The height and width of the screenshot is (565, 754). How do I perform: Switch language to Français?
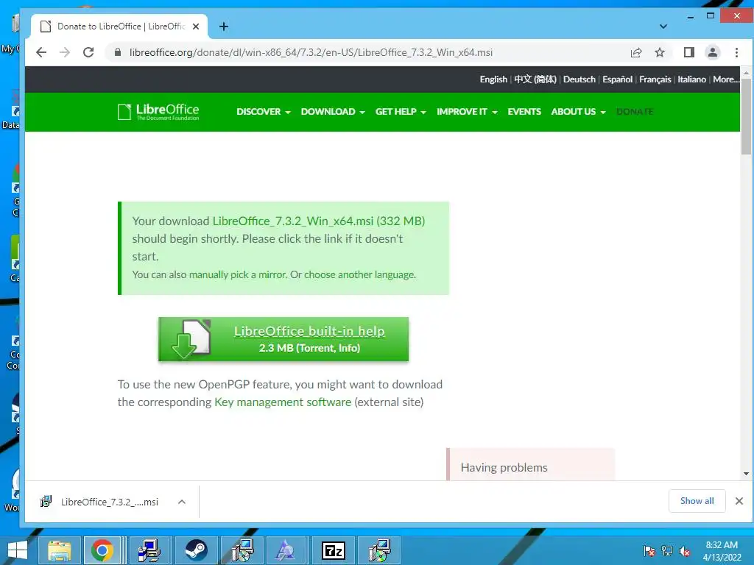[655, 79]
